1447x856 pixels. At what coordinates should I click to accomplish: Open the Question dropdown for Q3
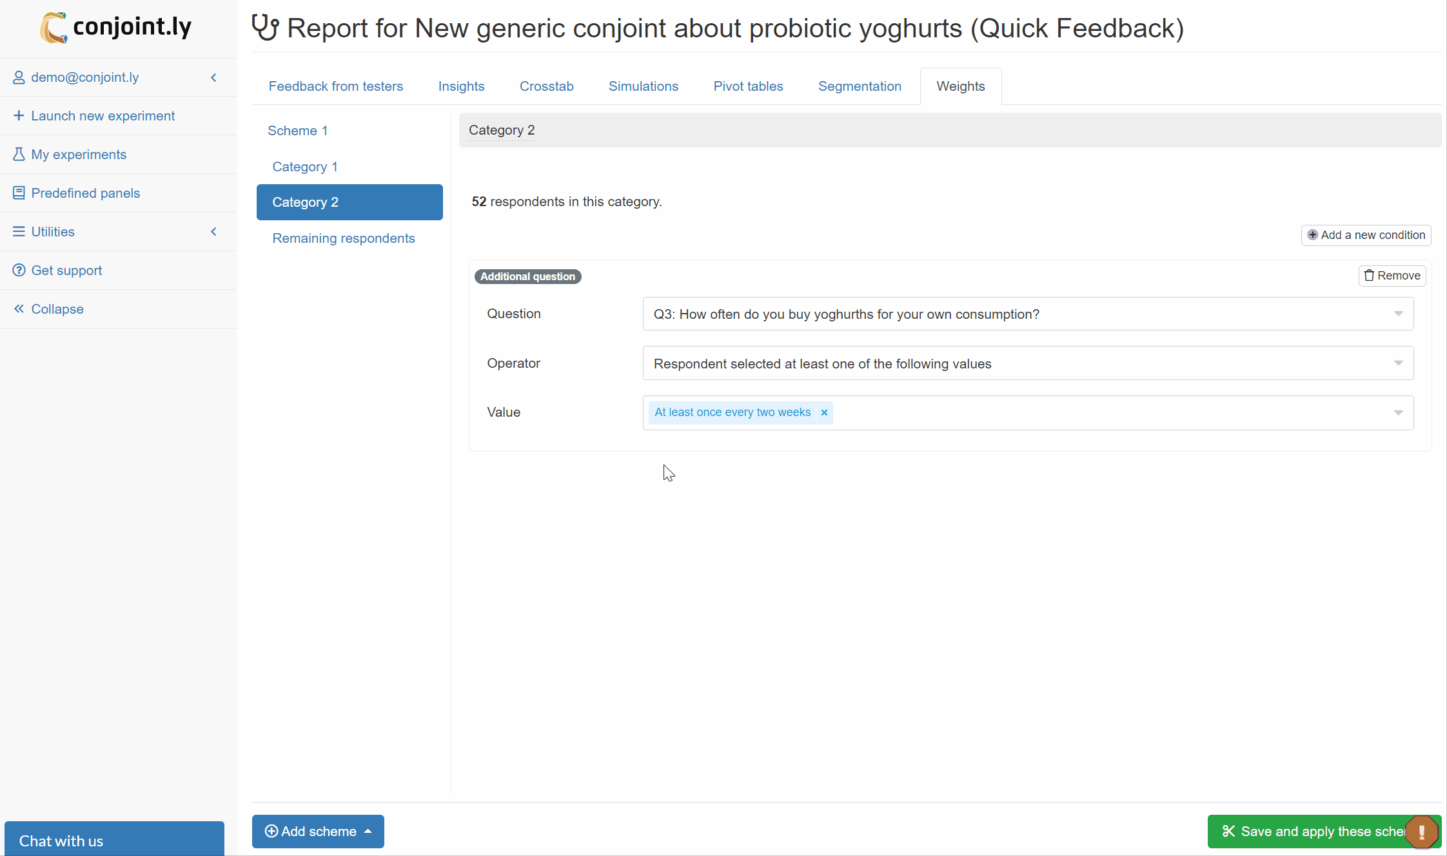click(1028, 314)
